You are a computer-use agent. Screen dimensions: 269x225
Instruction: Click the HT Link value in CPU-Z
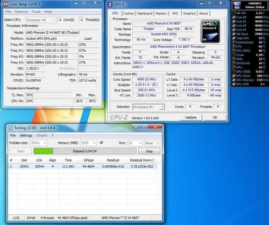[x=146, y=95]
